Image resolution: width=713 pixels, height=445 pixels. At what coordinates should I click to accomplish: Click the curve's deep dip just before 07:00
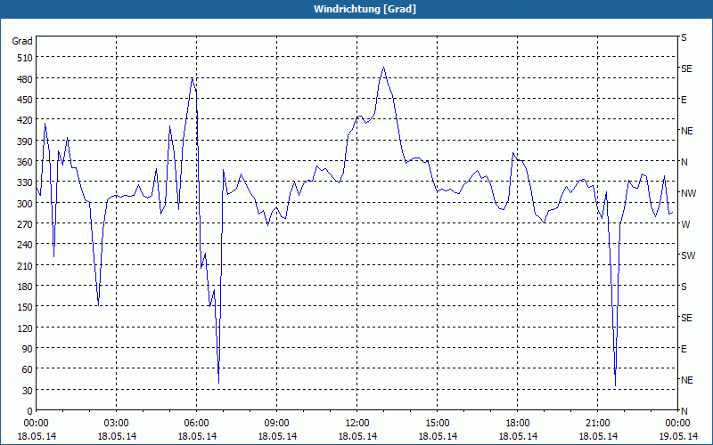coord(218,383)
